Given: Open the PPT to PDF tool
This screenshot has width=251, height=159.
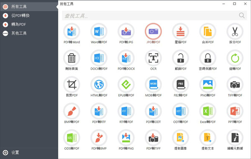Looking at the screenshot, I should (x=235, y=111).
